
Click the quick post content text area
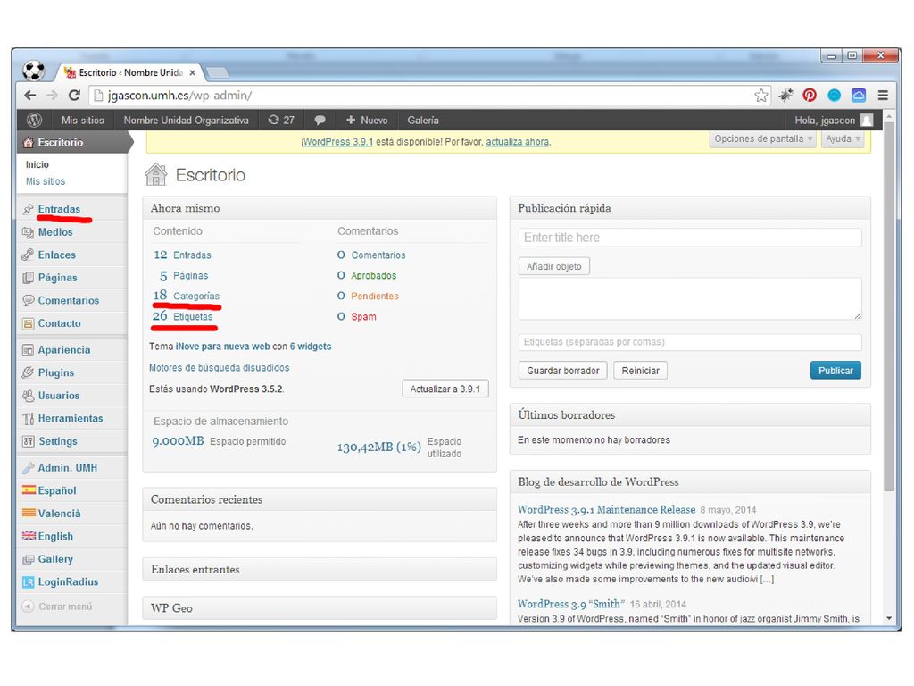pyautogui.click(x=690, y=298)
